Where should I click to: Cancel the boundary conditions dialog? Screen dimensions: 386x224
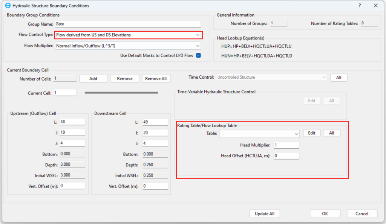[362, 214]
